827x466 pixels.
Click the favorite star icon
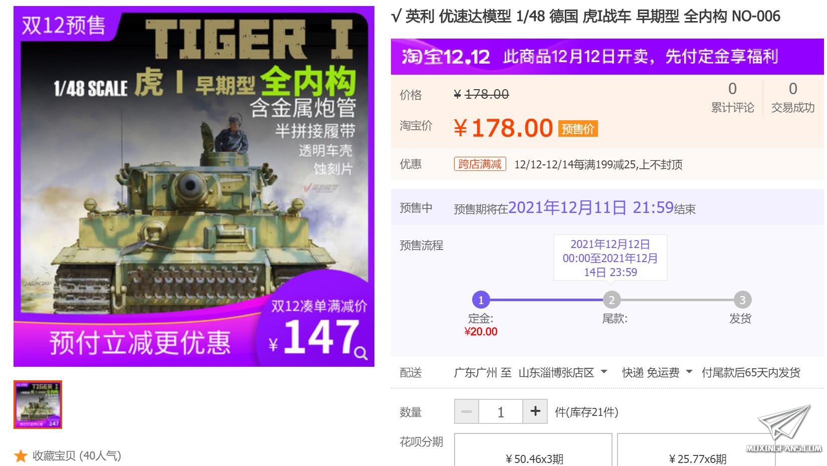[x=21, y=456]
